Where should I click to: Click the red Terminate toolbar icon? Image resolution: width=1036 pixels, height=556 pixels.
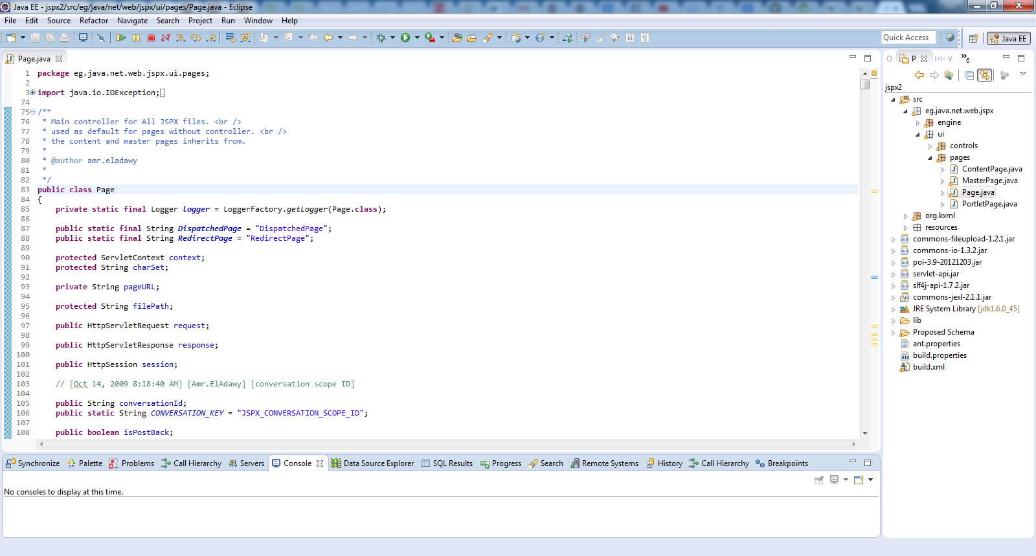click(151, 38)
